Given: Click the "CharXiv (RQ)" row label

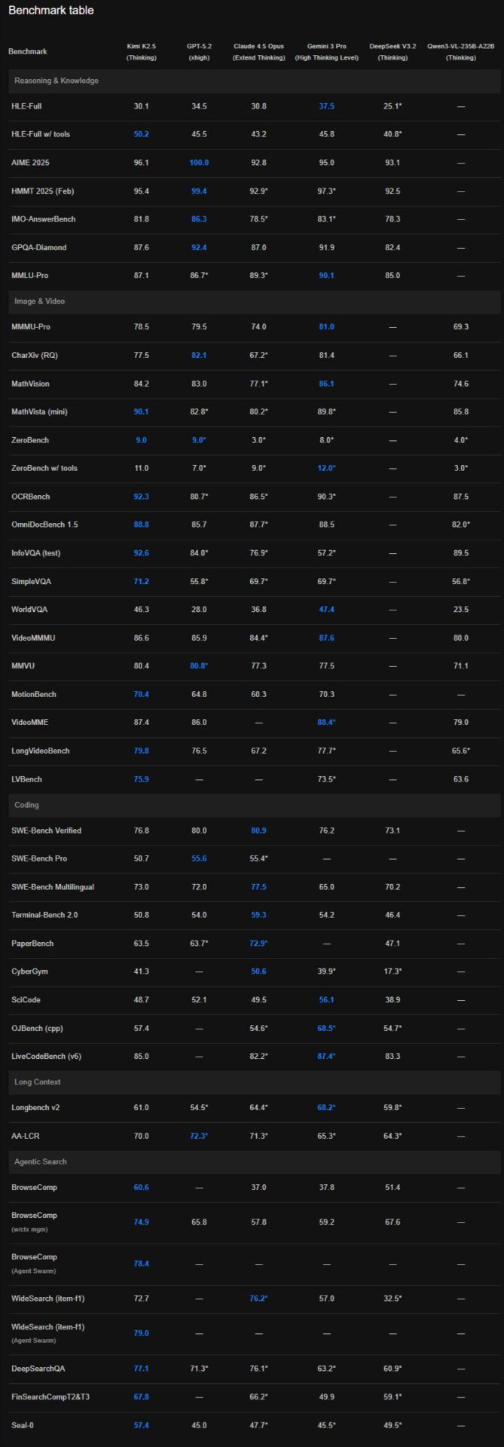Looking at the screenshot, I should click(x=35, y=356).
